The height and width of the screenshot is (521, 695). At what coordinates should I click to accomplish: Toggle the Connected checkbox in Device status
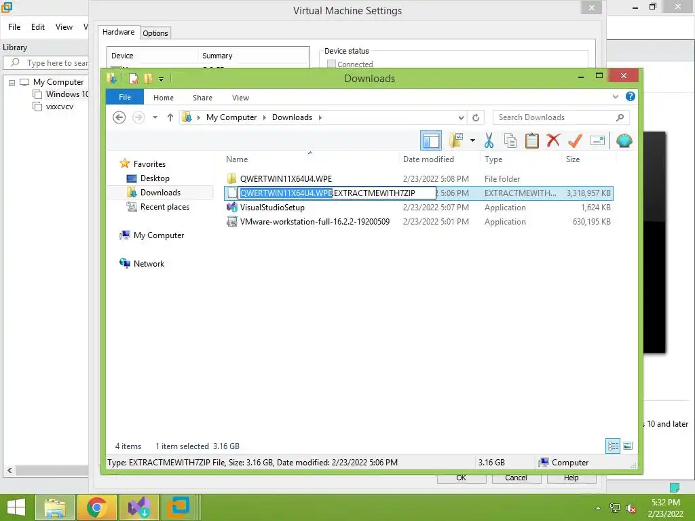[x=331, y=64]
